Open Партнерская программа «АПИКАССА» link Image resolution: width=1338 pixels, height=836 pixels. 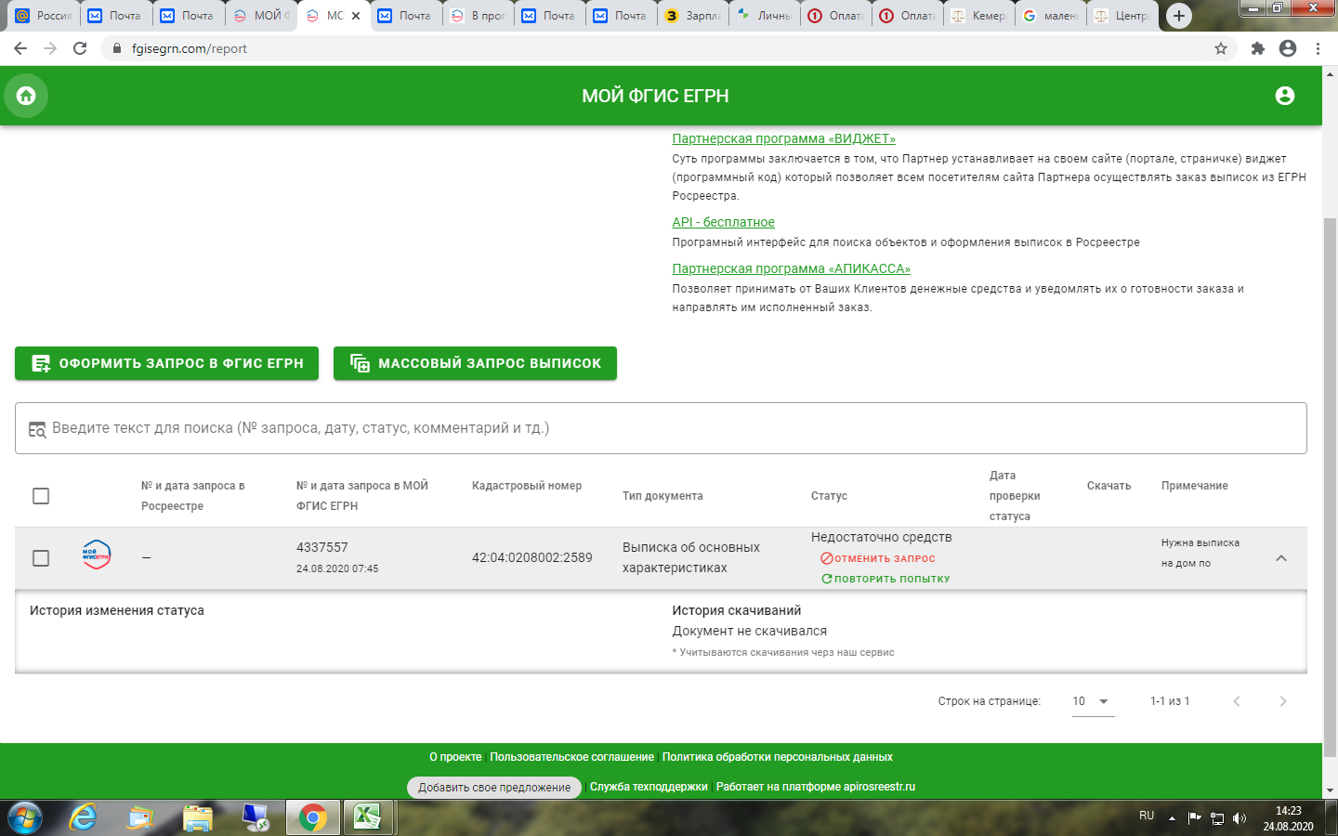click(791, 268)
